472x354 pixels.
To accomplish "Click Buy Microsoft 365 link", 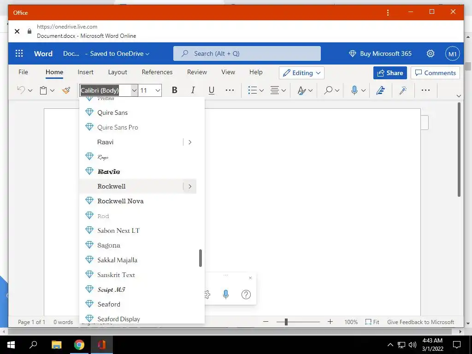I will 380,53.
